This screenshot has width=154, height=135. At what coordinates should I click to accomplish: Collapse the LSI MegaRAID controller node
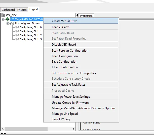(x=3, y=19)
